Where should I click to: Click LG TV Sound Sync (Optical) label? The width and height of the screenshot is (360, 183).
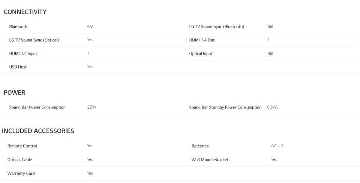[x=34, y=40]
